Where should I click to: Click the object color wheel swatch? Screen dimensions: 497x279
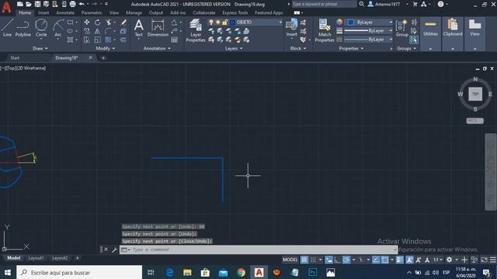point(339,22)
